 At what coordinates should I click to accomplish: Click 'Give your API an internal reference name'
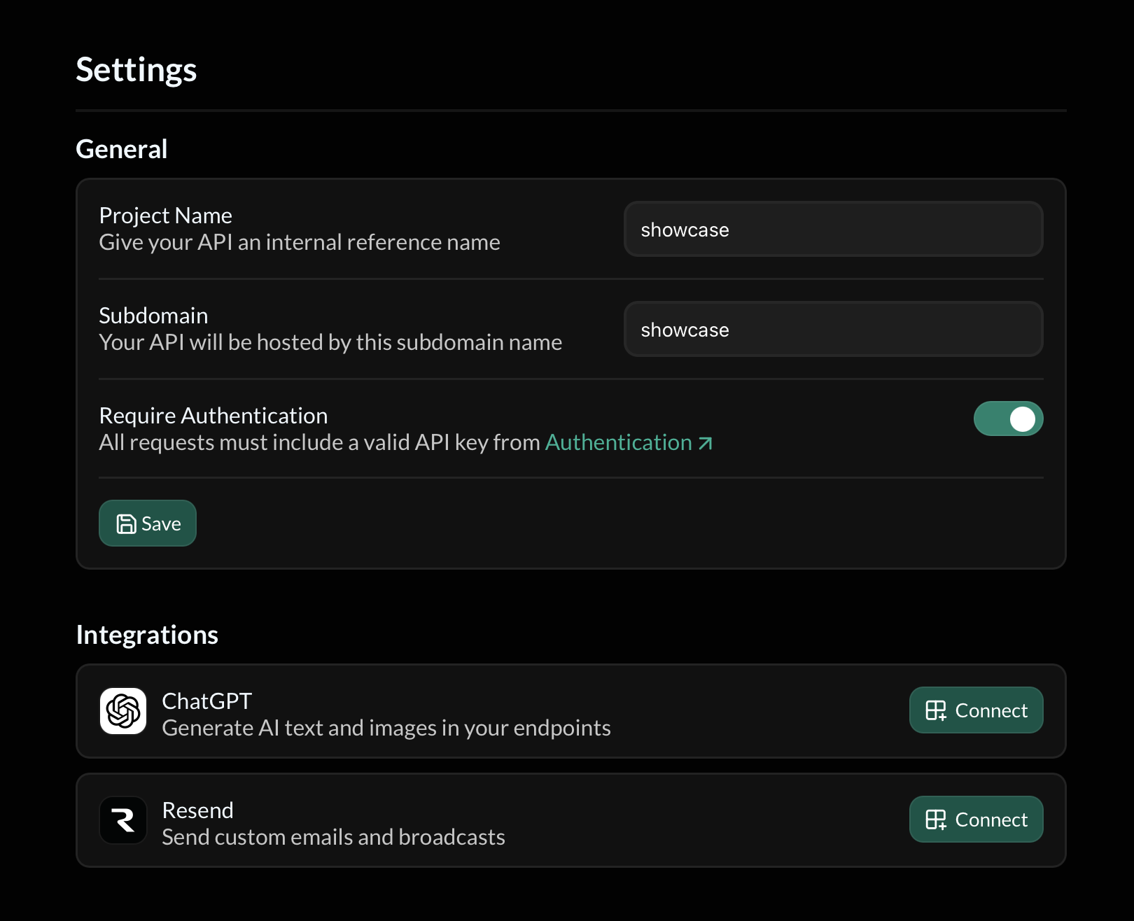point(300,242)
